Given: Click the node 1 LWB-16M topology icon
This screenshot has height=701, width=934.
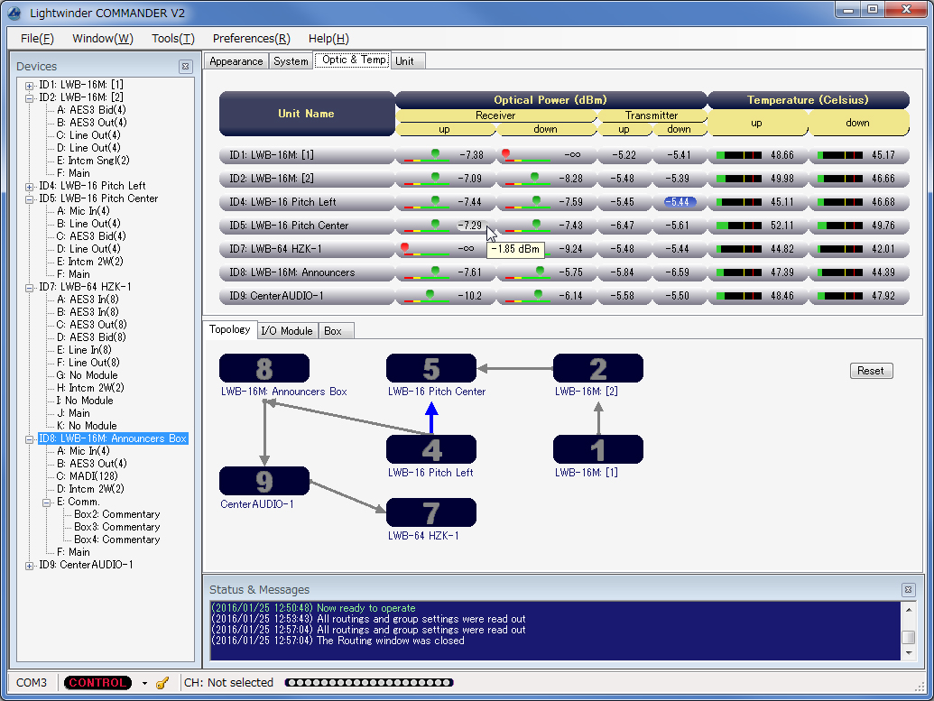Looking at the screenshot, I should pyautogui.click(x=598, y=449).
